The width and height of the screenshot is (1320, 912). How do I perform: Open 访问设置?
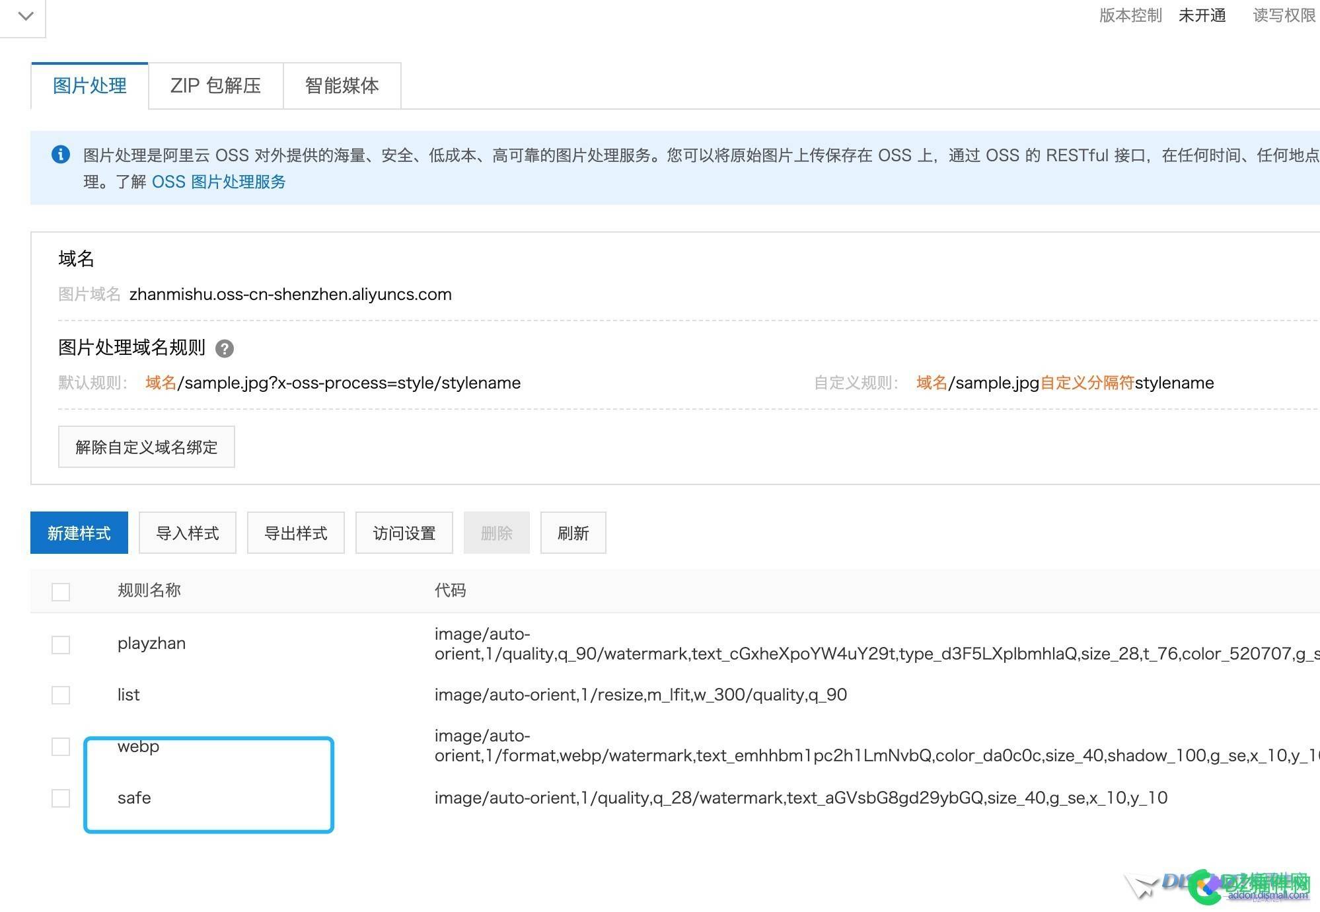pyautogui.click(x=404, y=533)
